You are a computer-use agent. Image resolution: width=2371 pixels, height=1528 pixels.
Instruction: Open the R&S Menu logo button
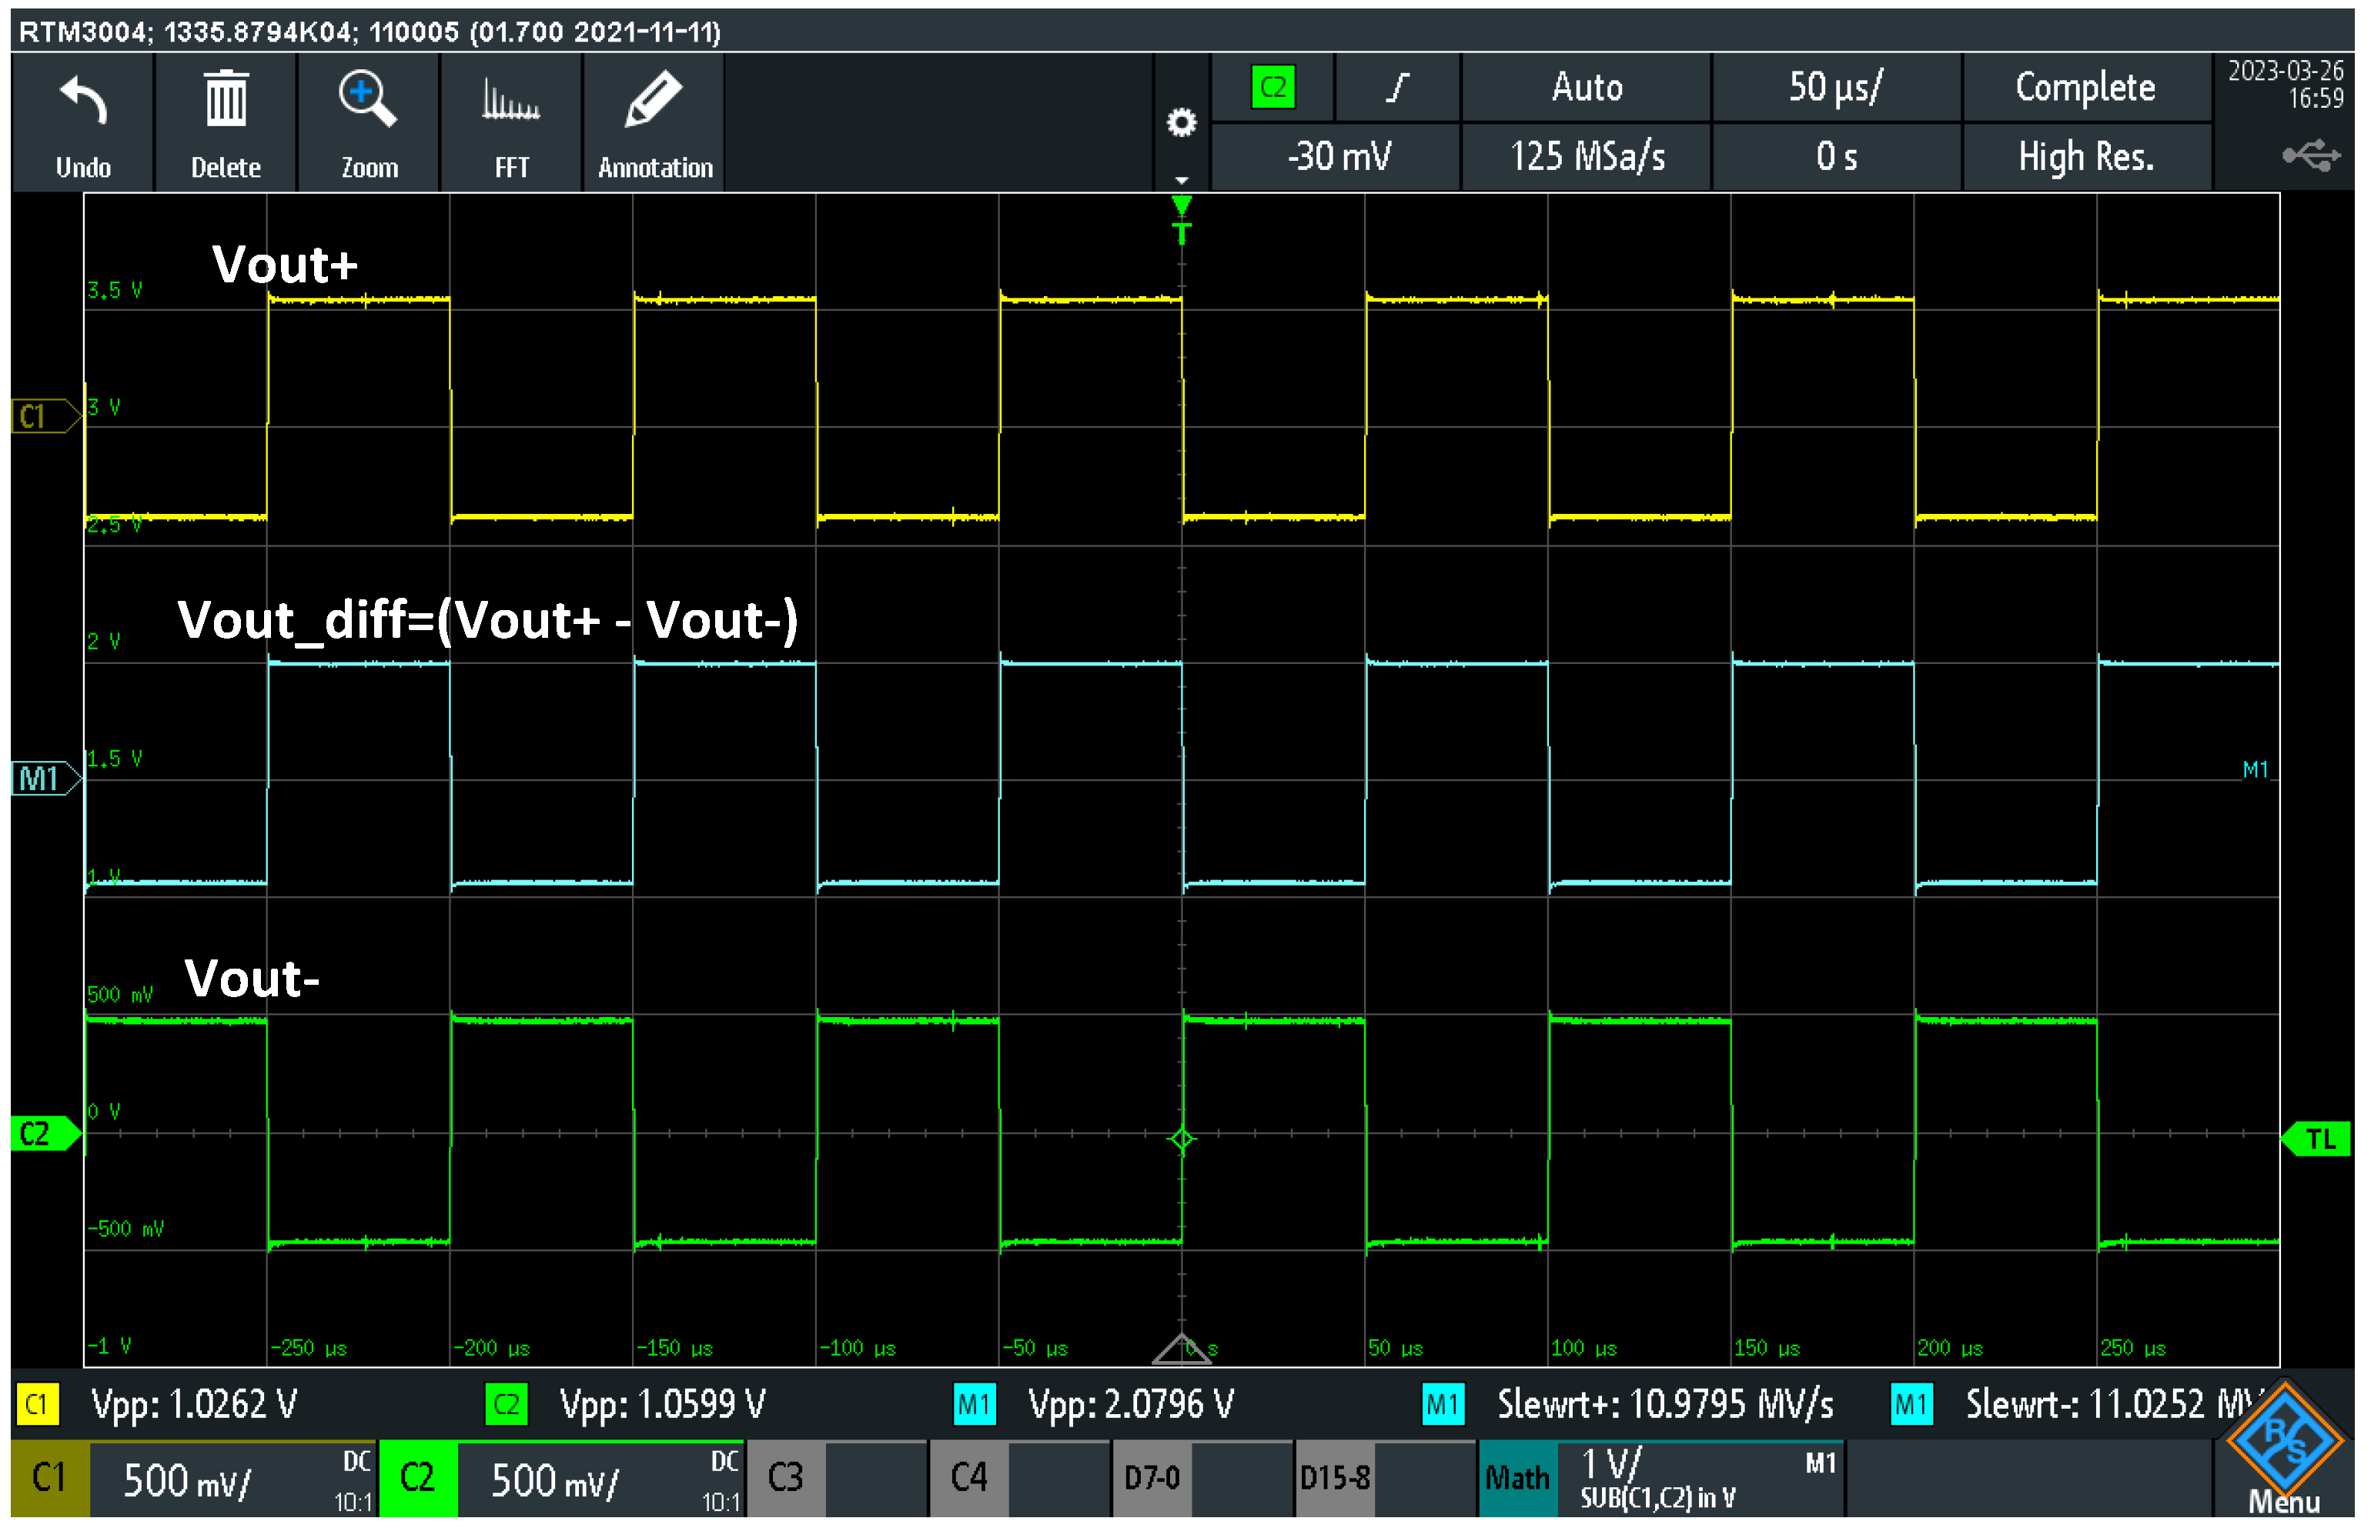(x=2285, y=1450)
